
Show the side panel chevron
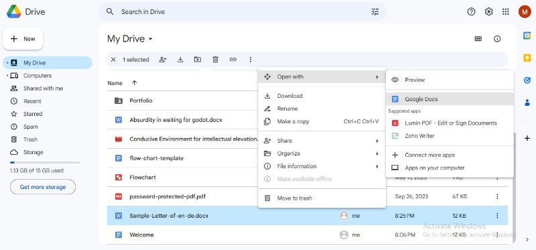(527, 240)
